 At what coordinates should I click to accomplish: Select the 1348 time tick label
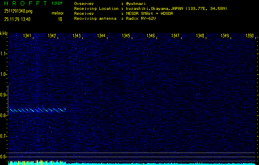200,36
